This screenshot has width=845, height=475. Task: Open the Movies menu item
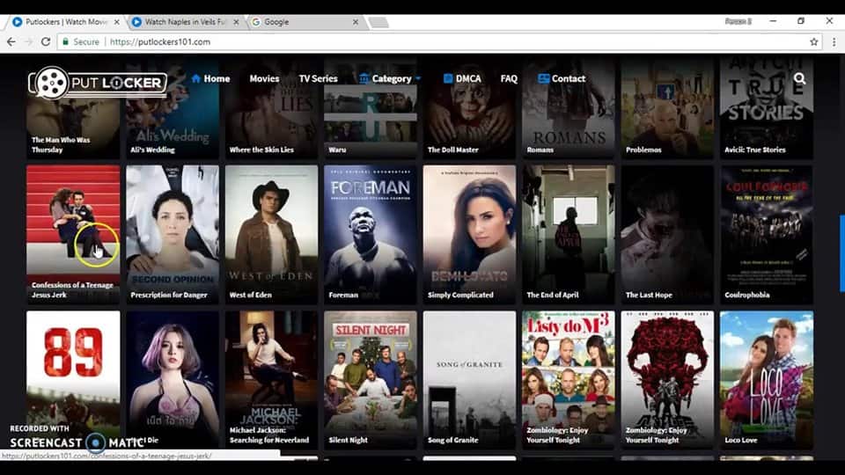(x=264, y=78)
